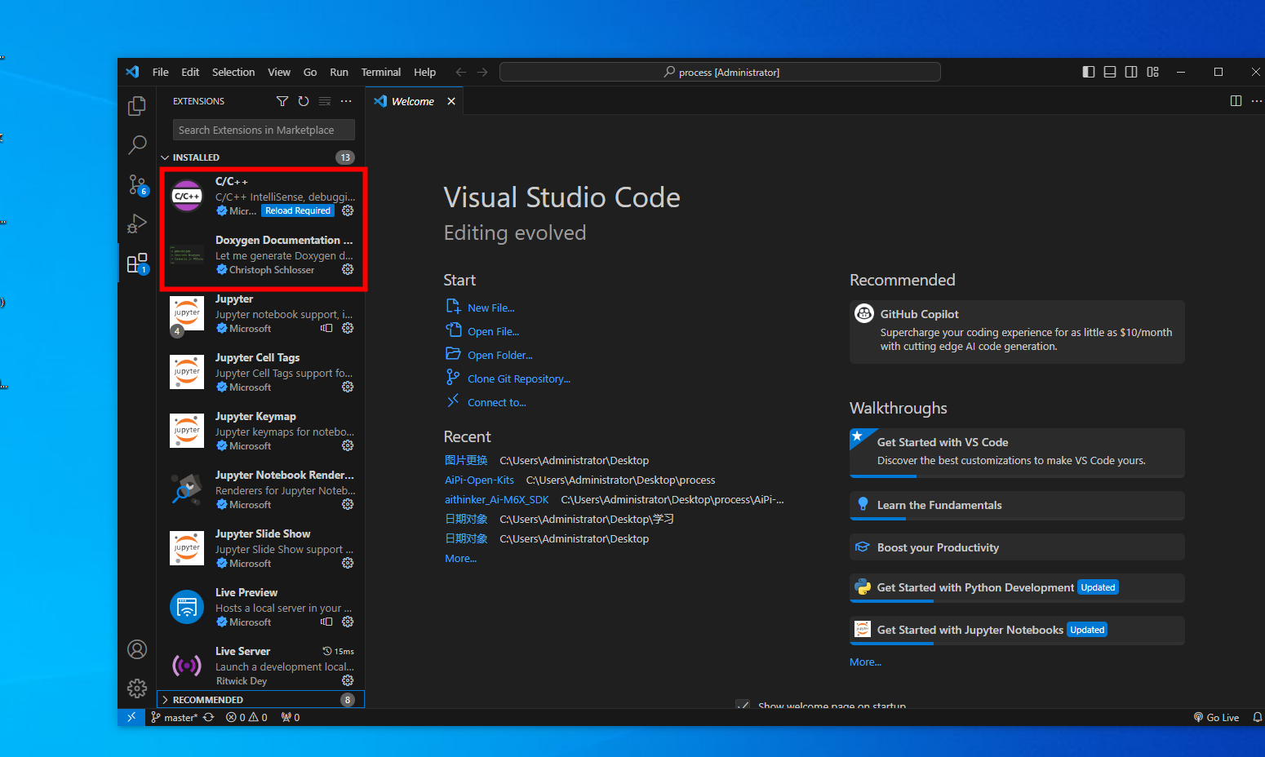Open manage gear for Live Preview

tap(348, 622)
